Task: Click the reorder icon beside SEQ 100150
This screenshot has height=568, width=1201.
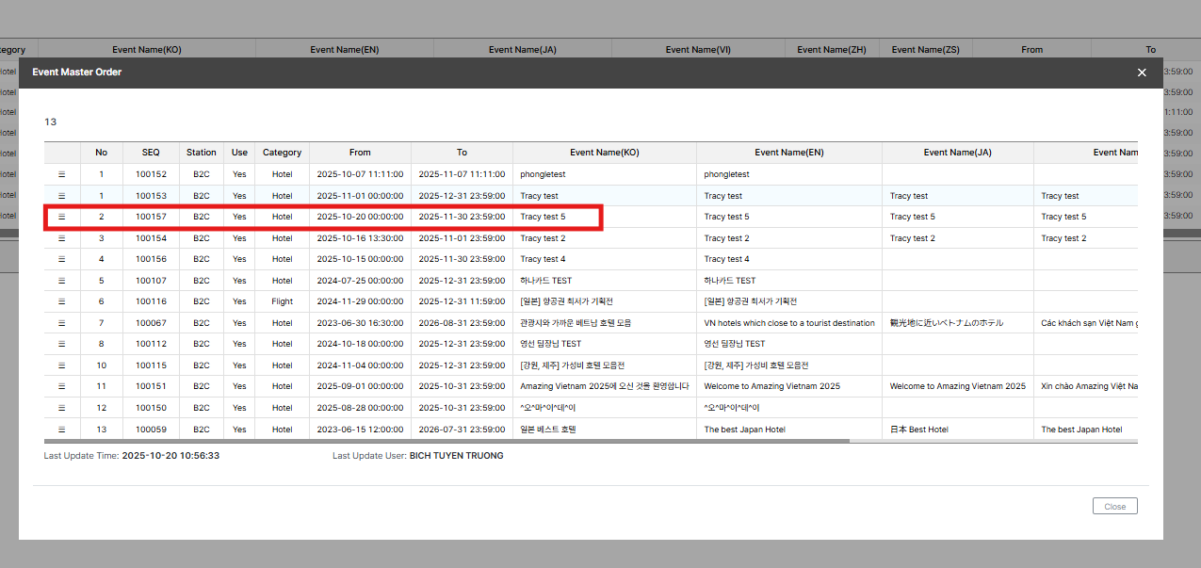Action: click(62, 408)
